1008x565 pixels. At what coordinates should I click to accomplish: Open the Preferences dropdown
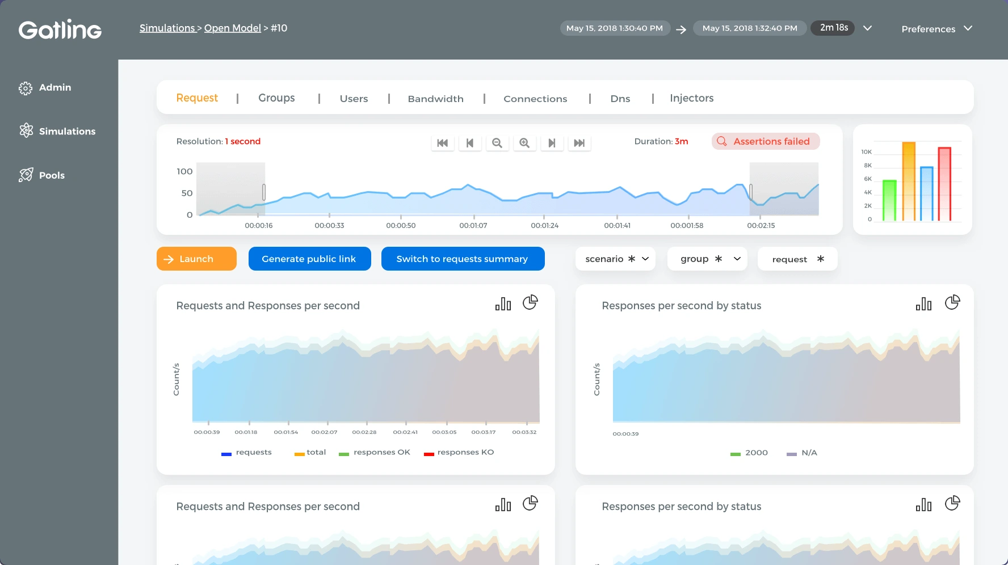coord(936,29)
